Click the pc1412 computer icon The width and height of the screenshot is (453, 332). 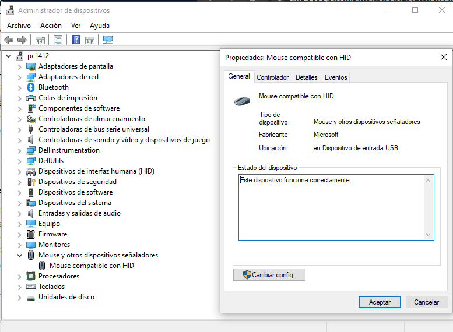pyautogui.click(x=20, y=56)
